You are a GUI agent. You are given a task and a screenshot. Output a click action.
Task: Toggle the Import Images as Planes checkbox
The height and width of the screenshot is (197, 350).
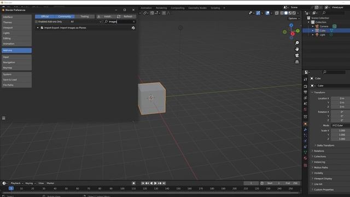click(42, 28)
